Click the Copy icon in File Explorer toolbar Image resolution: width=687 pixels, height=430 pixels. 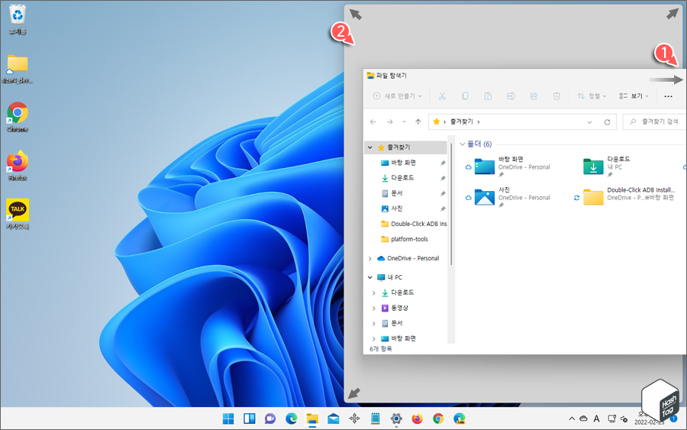coord(465,96)
